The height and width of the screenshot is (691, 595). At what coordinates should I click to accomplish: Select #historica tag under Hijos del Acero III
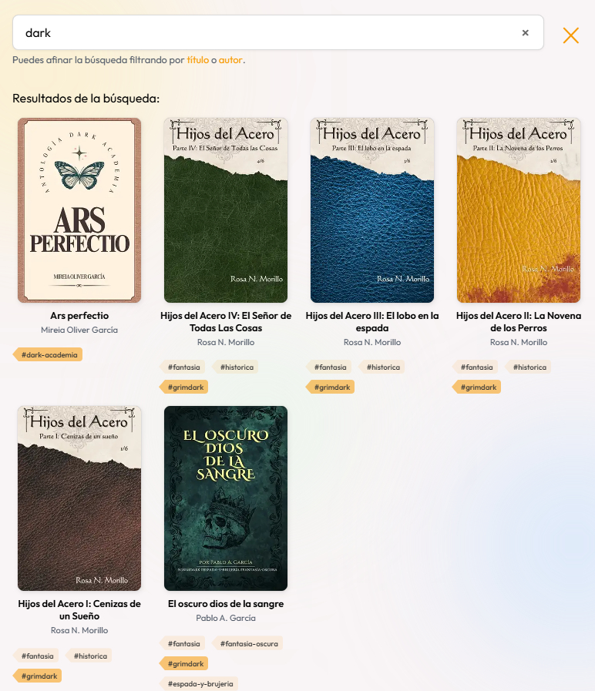click(x=382, y=367)
